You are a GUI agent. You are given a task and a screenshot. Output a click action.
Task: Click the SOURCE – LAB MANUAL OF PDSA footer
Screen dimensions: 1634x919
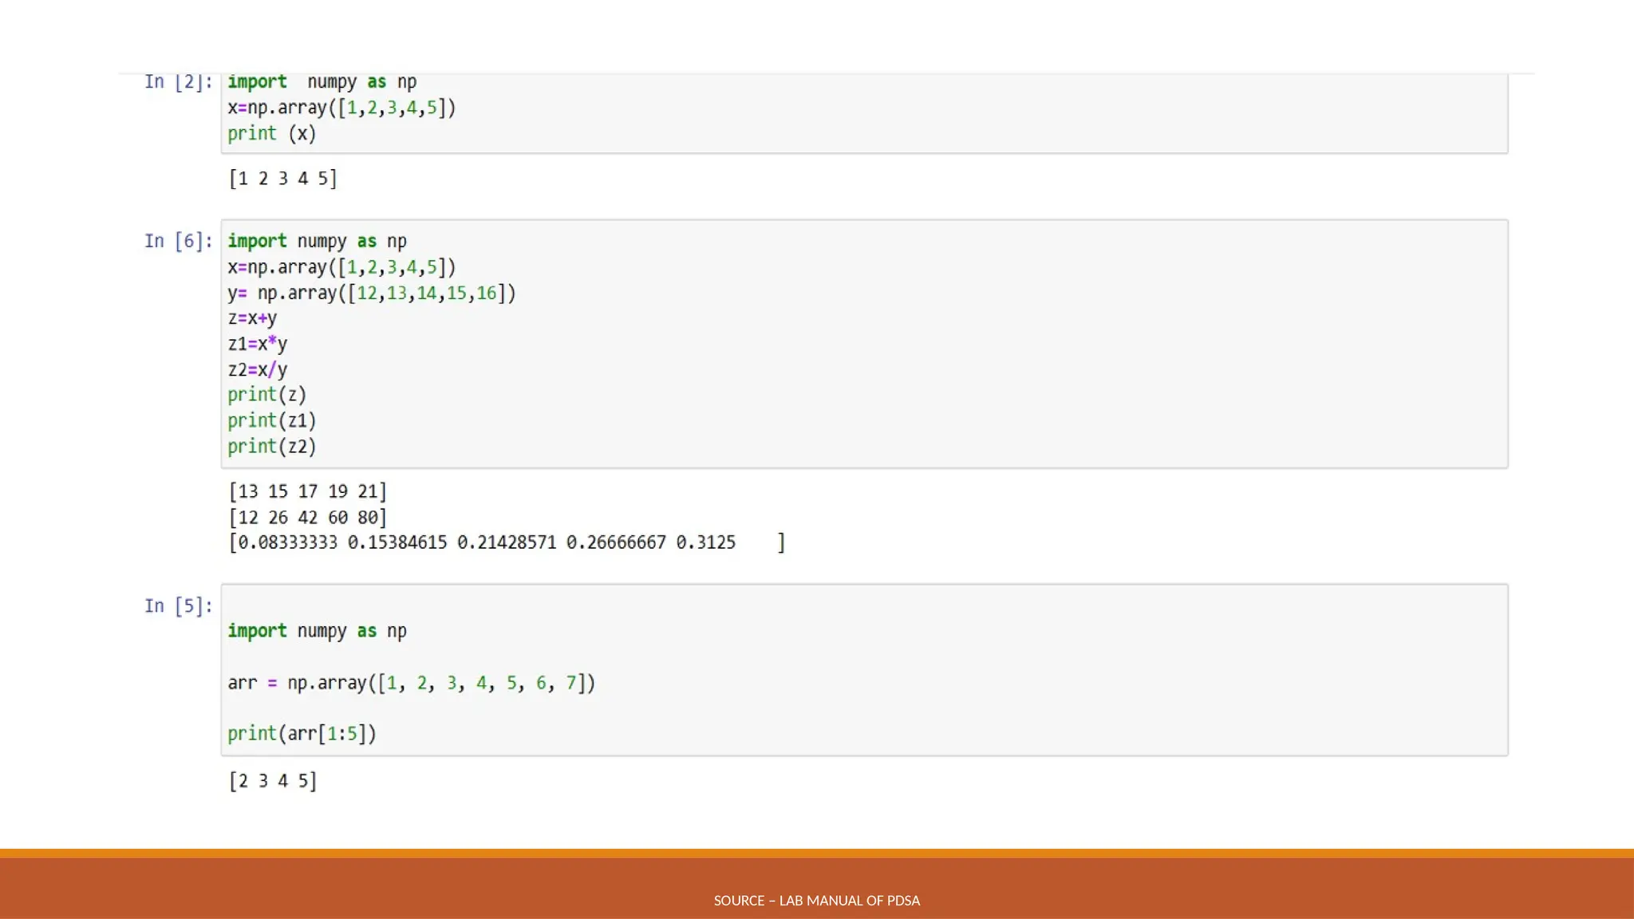pos(816,901)
